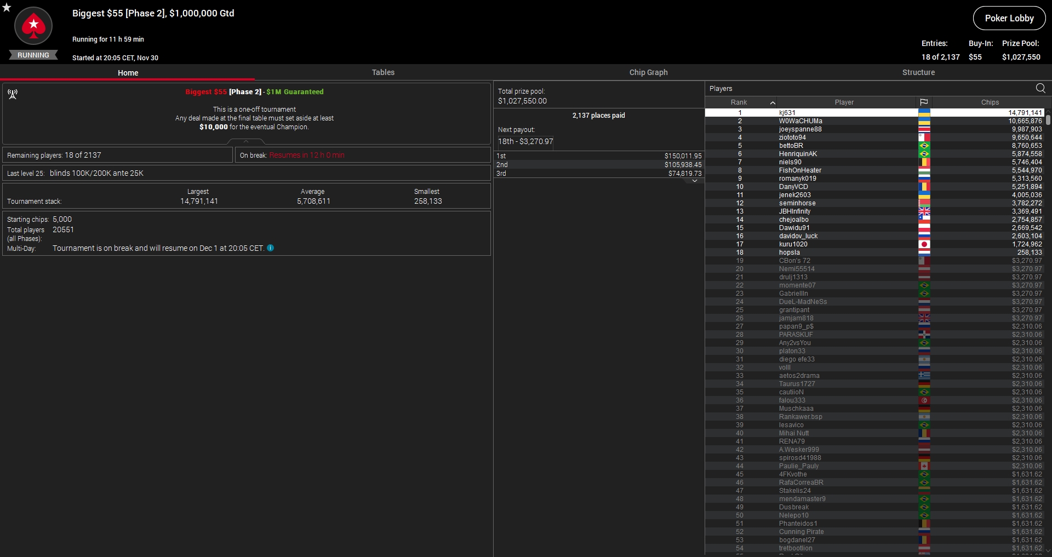Click the 2nd place payout row

[x=599, y=165]
